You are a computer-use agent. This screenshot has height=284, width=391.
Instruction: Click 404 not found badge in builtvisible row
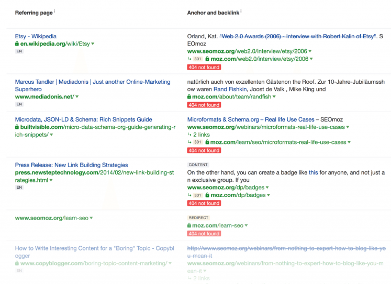204,150
